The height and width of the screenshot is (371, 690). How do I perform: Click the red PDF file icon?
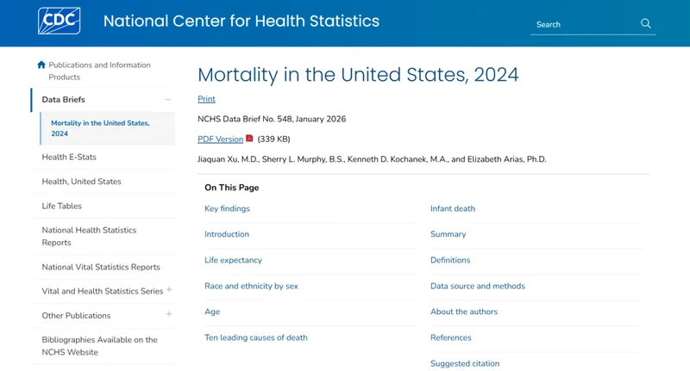(250, 139)
